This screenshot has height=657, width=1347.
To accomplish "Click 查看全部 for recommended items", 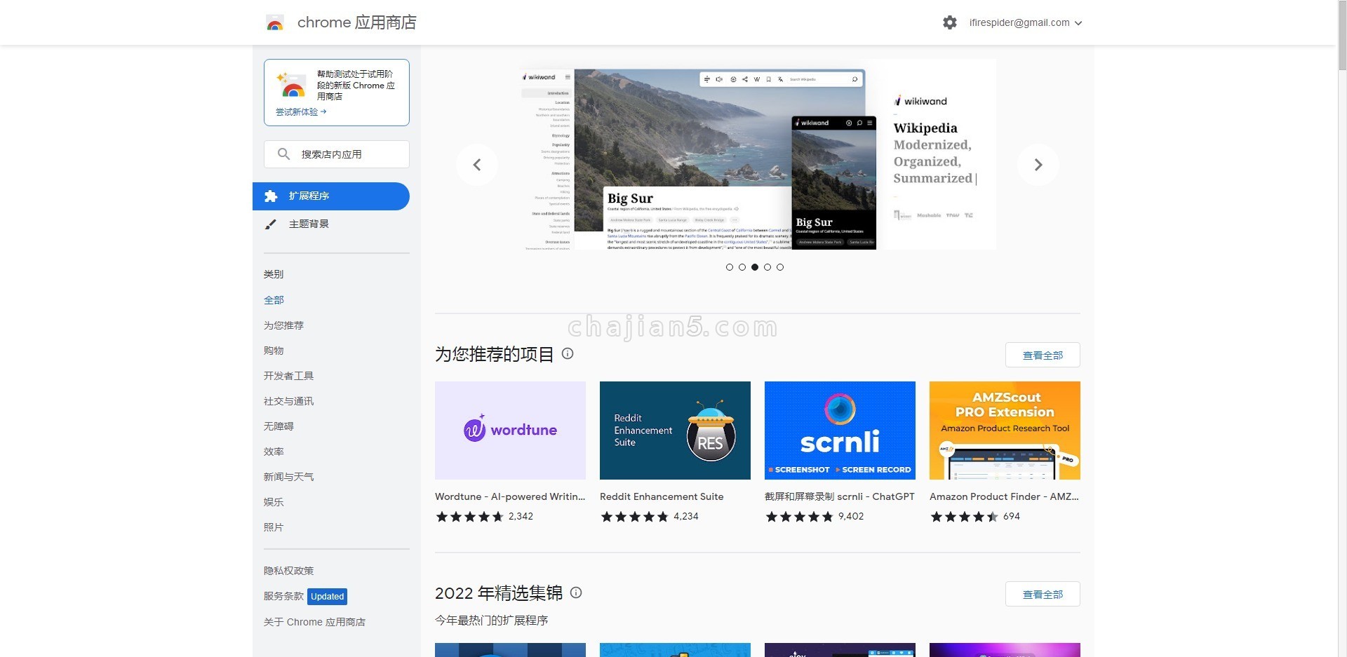I will (1042, 355).
